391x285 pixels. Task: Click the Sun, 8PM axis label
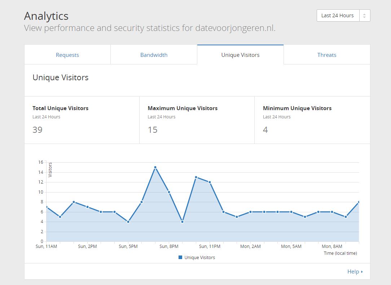pyautogui.click(x=169, y=246)
